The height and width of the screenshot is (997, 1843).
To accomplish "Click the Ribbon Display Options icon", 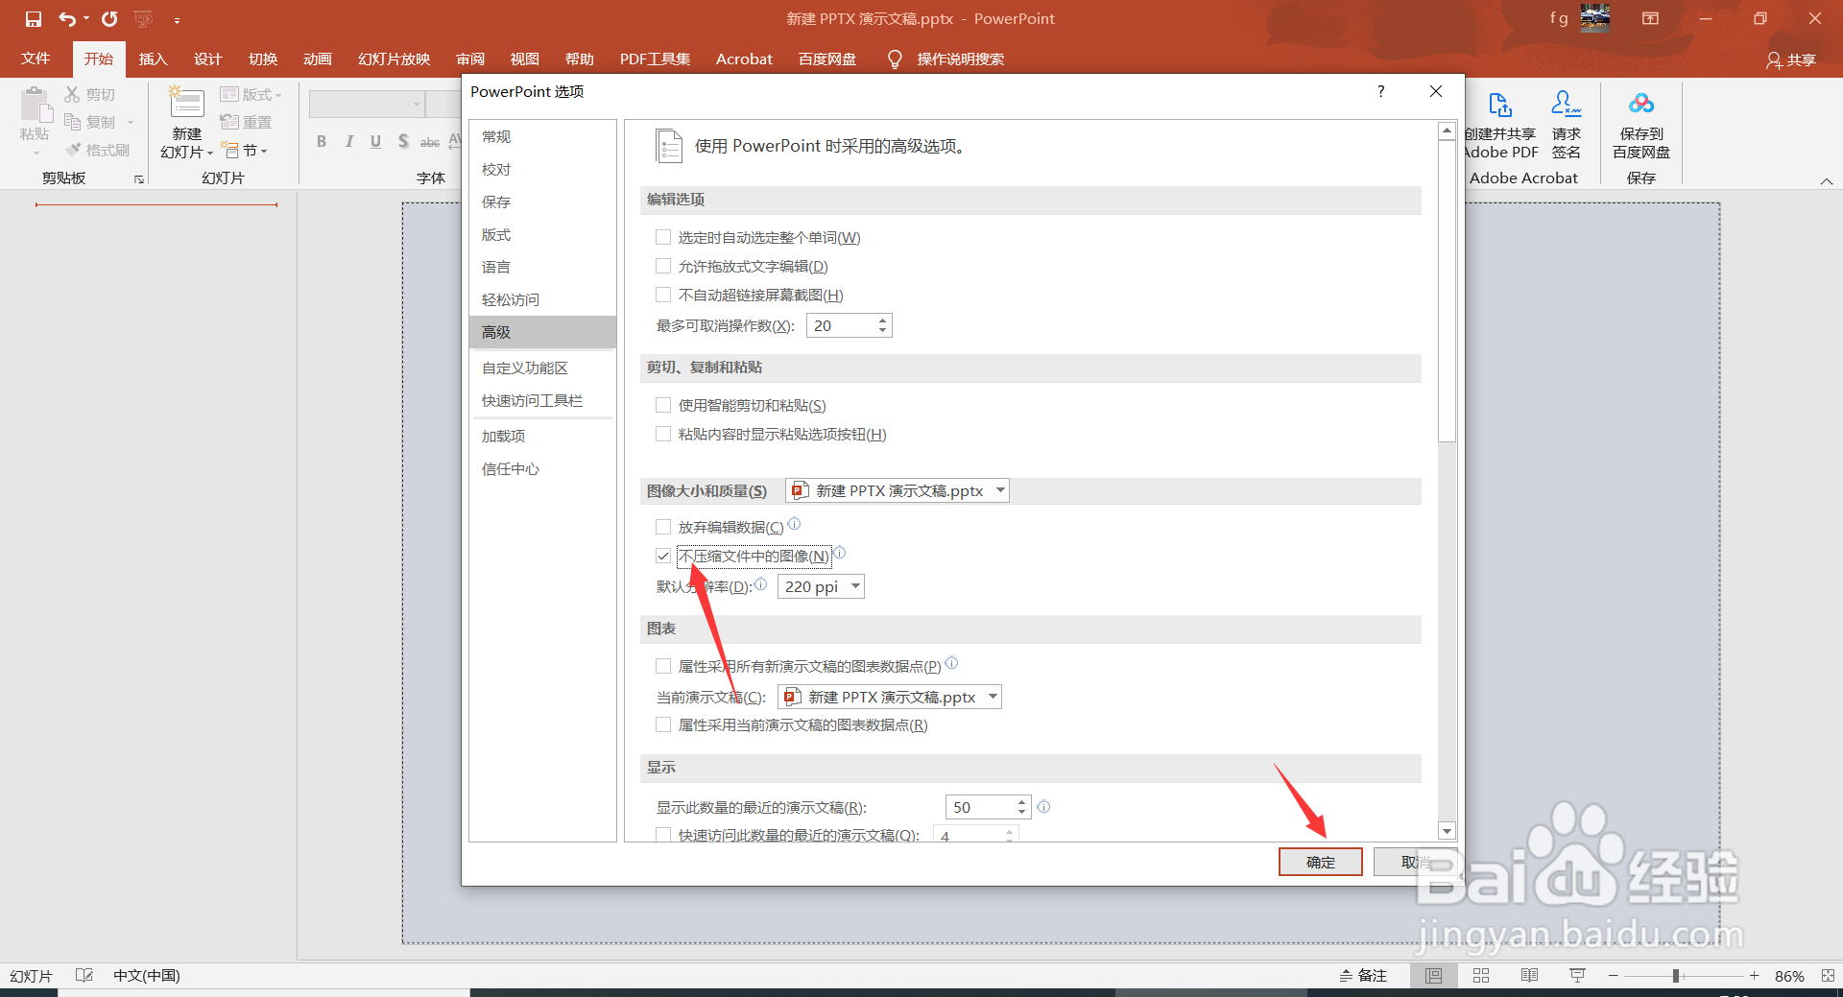I will click(1650, 18).
